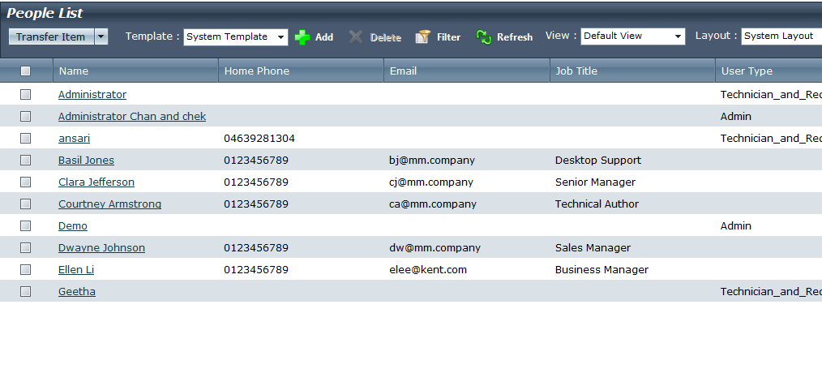Viewport: 822px width, 373px height.
Task: Select the checkbox beside Ellen Li
Action: tap(26, 270)
